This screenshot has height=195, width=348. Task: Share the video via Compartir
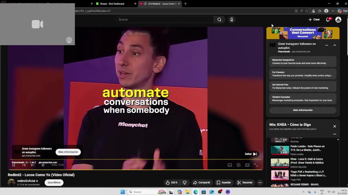tap(202, 183)
